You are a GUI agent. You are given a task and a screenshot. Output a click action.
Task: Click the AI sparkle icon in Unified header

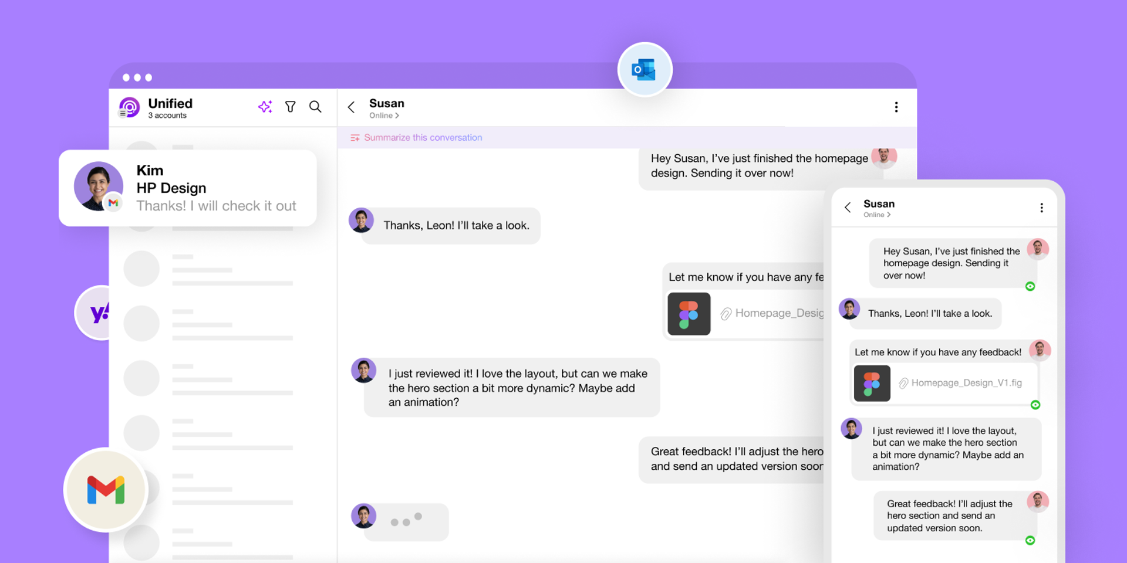point(265,107)
